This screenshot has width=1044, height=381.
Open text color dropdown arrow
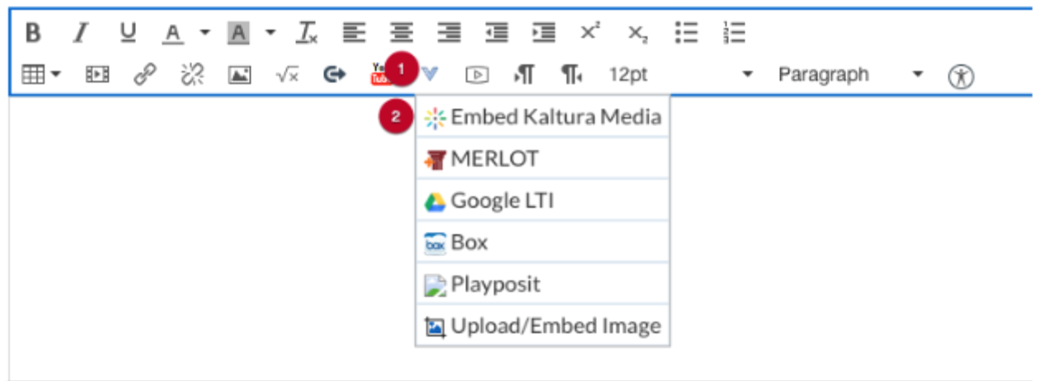click(x=205, y=34)
